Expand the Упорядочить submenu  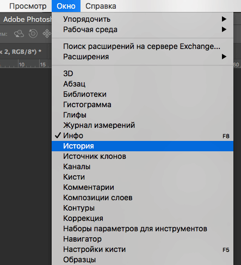(143, 19)
